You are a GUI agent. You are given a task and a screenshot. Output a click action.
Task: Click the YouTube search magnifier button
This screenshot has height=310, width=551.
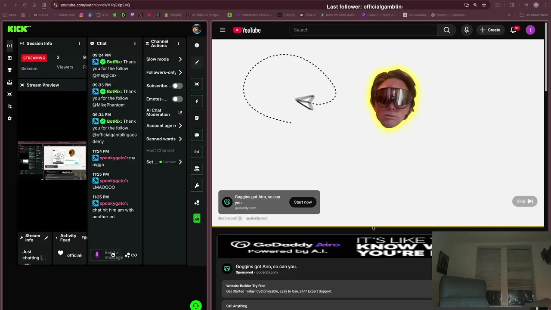(x=446, y=30)
